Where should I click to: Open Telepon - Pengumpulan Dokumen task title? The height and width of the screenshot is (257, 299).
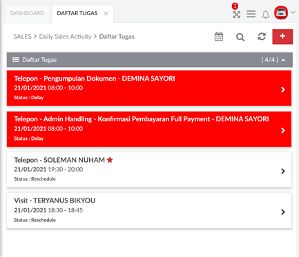(x=95, y=79)
